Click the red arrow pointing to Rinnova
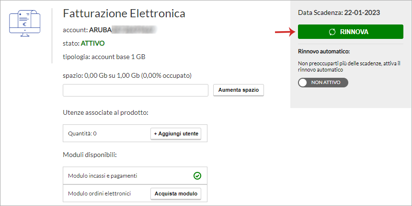 (x=283, y=32)
